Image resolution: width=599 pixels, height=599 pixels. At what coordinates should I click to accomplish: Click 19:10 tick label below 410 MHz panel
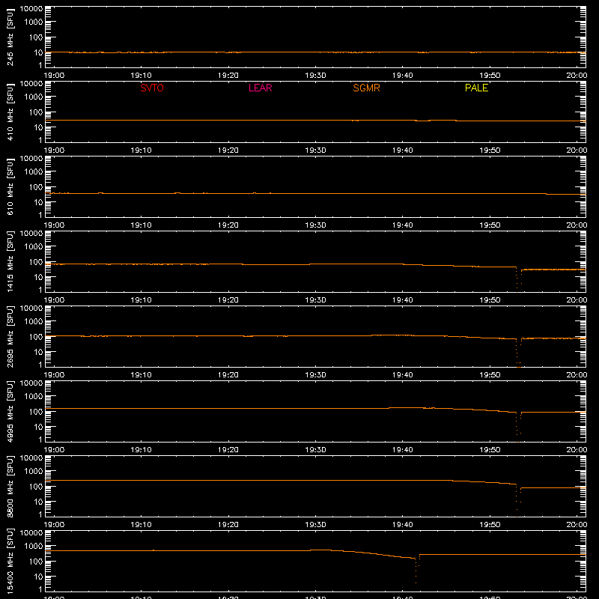click(141, 150)
